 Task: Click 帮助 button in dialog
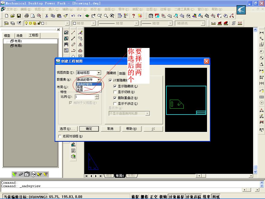pyautogui.click(x=132, y=129)
